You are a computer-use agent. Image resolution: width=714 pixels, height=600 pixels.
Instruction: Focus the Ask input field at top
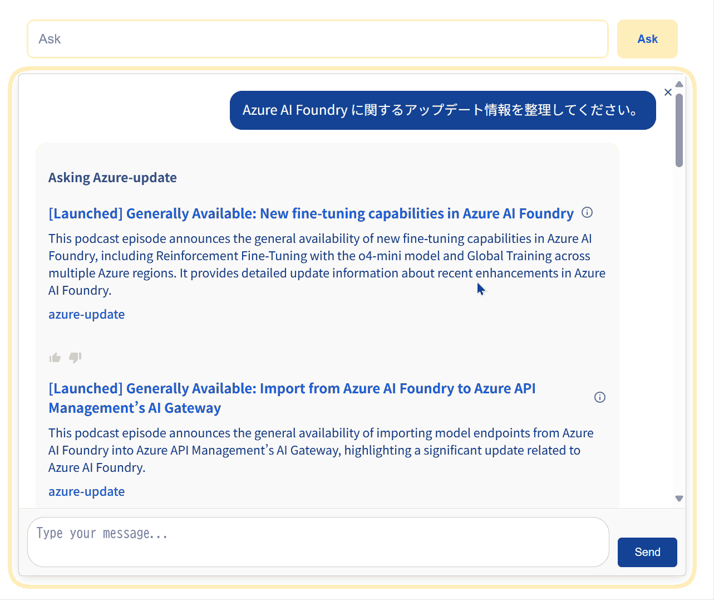point(318,39)
